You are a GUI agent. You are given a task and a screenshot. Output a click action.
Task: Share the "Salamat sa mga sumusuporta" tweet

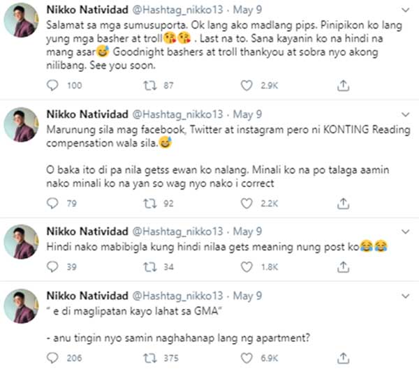343,85
